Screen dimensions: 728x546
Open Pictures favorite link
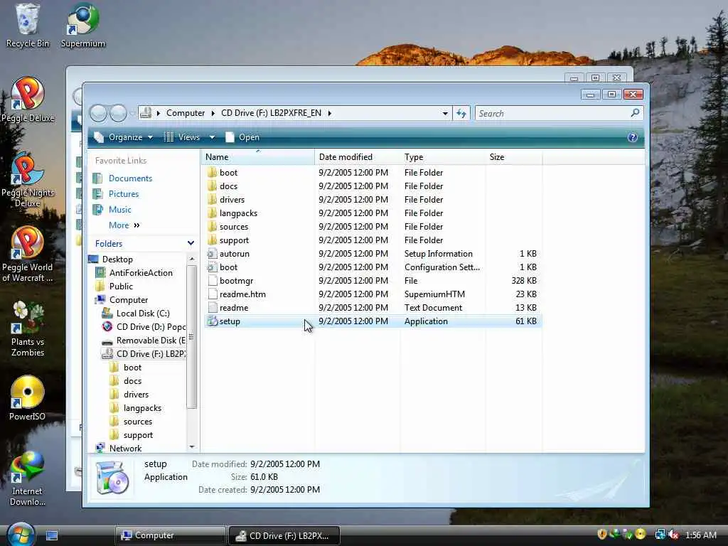coord(116,194)
